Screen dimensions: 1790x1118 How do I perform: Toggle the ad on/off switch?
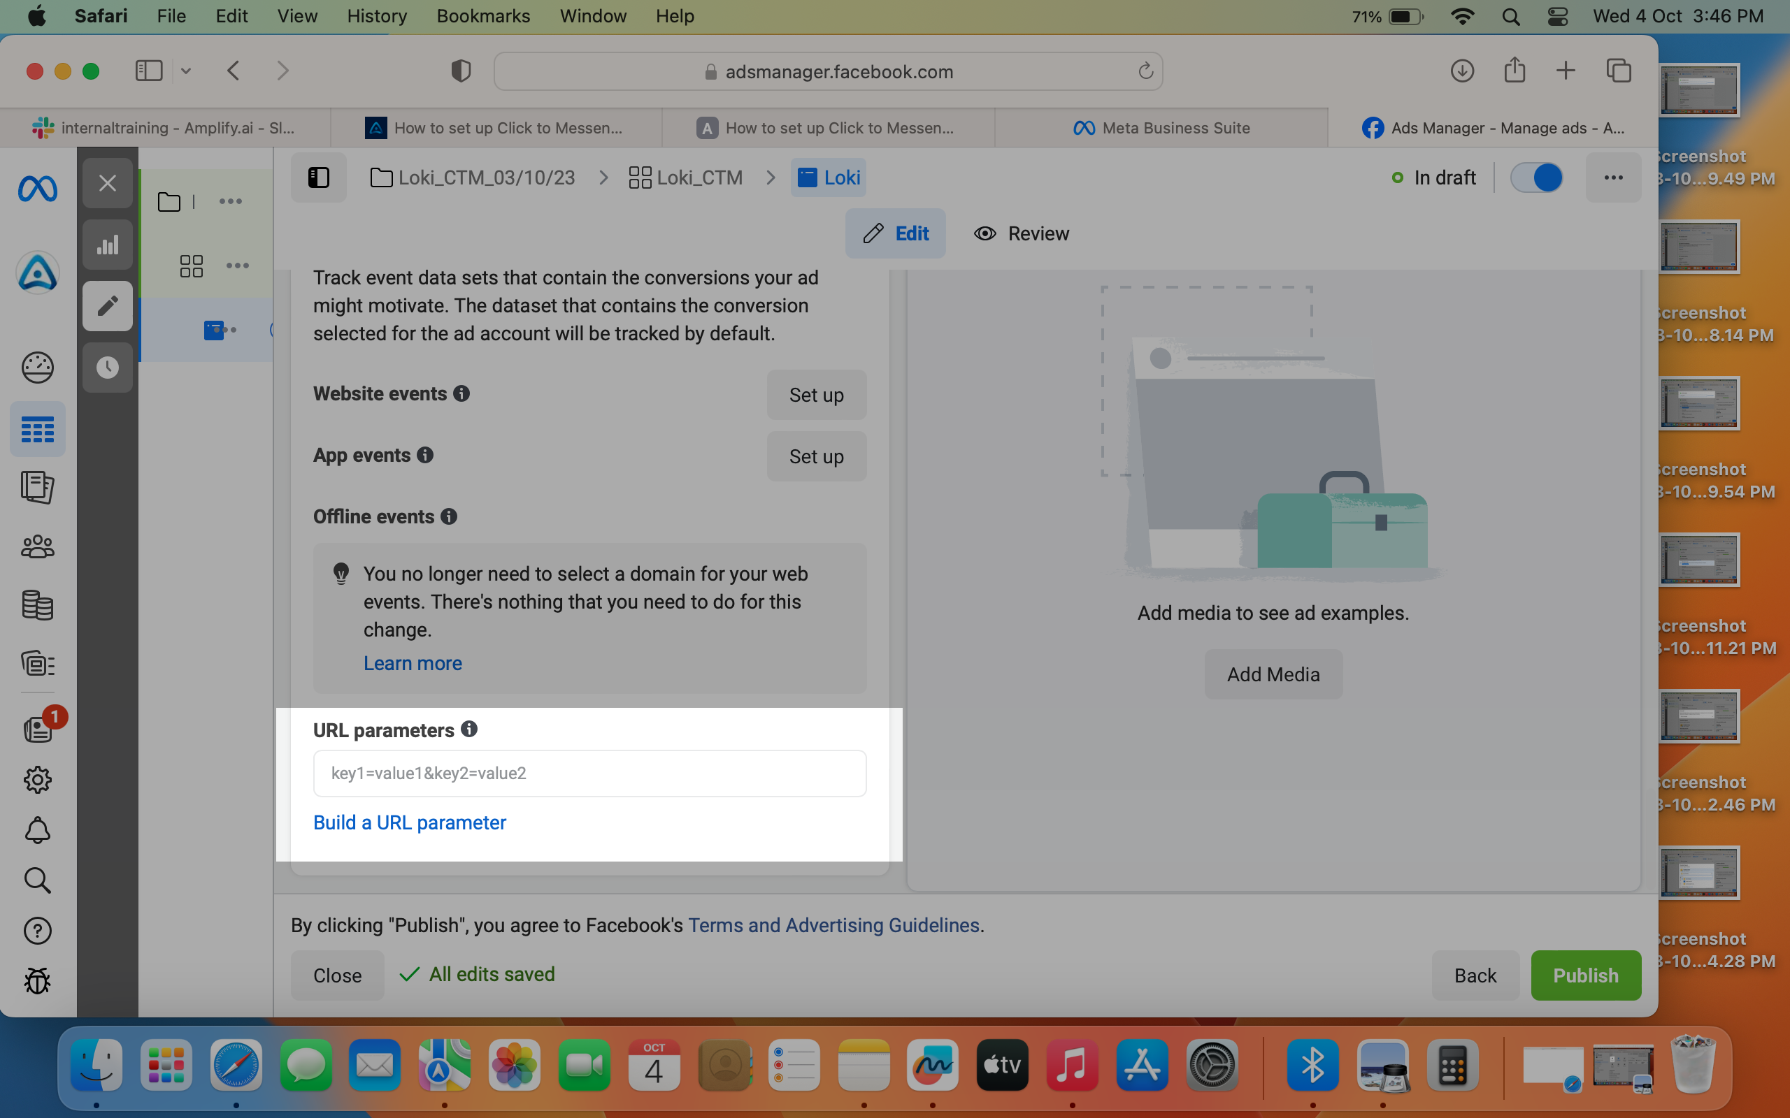[1536, 177]
